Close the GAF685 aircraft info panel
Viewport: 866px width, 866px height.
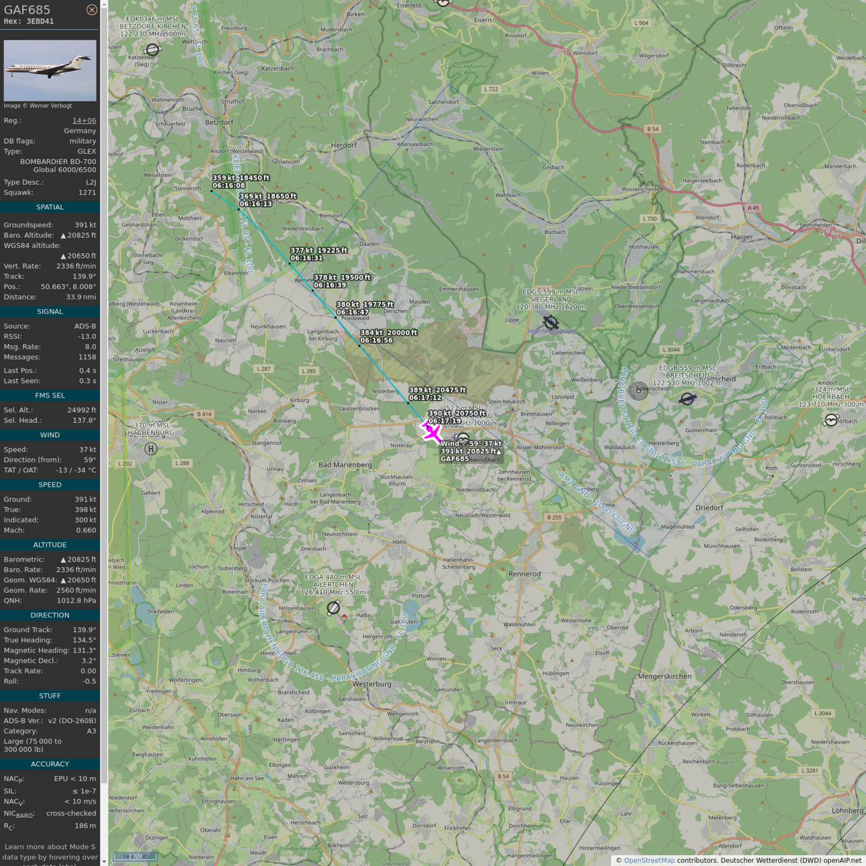[91, 10]
